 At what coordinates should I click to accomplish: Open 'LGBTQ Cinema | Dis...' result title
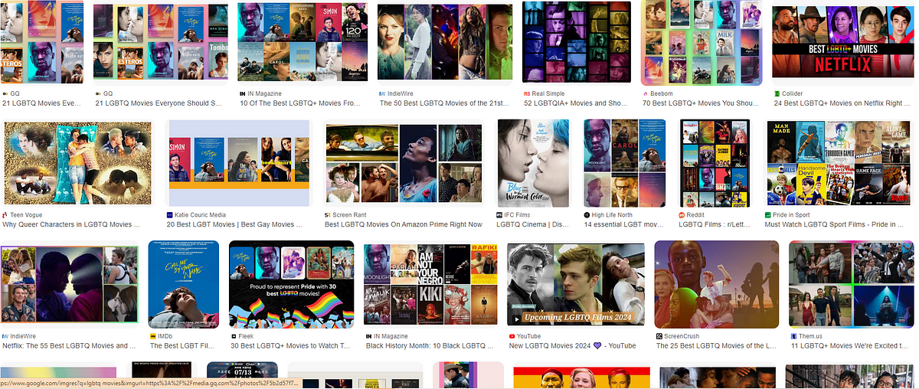coord(533,224)
